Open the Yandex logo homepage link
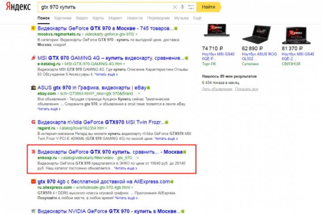This screenshot has height=214, width=322. click(18, 7)
